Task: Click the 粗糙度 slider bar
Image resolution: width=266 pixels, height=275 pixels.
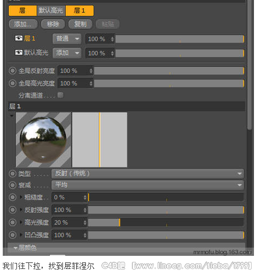Action: [x=166, y=197]
